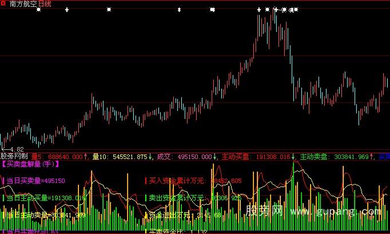Select the 资金进出万元: 2145.68 line
The image size is (390, 234).
(184, 215)
